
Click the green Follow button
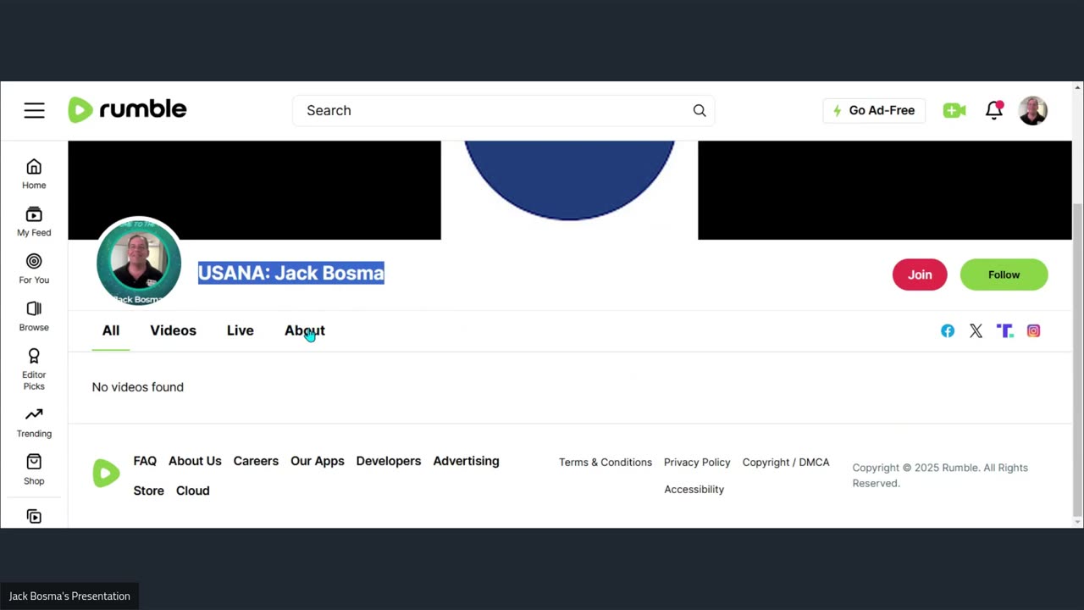click(1004, 274)
